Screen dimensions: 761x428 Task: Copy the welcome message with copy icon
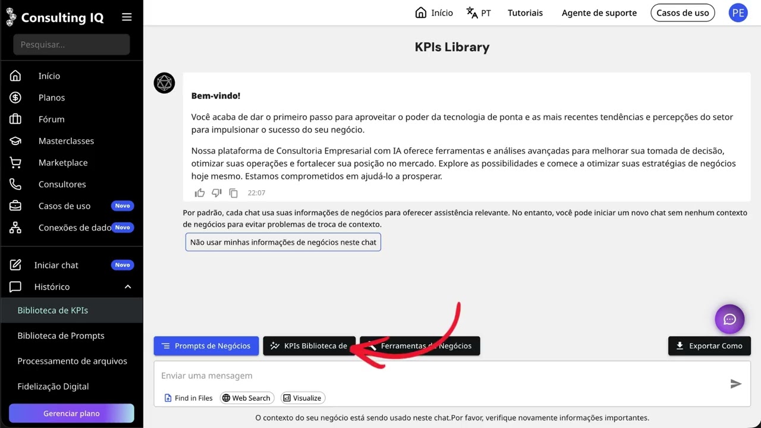(234, 193)
